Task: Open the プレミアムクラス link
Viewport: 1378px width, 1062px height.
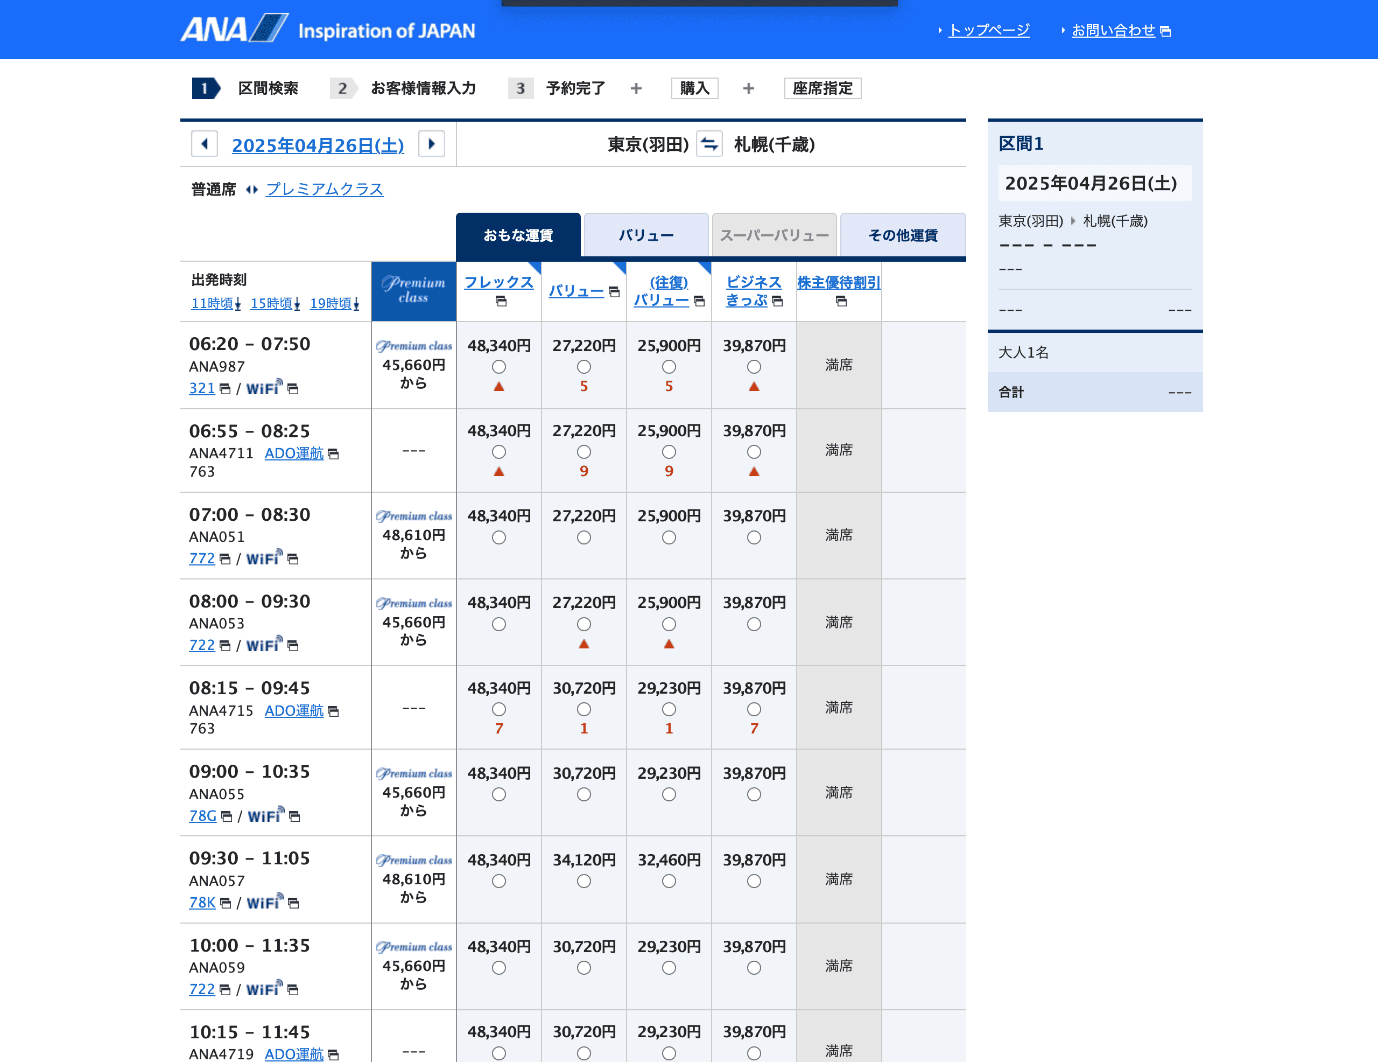Action: (324, 189)
